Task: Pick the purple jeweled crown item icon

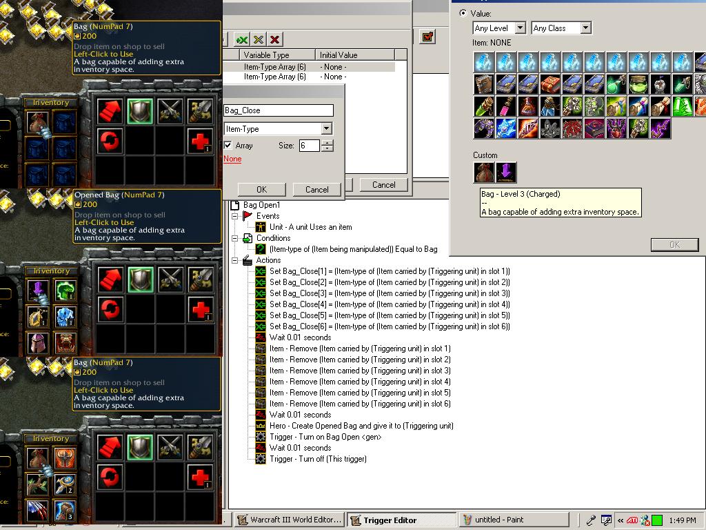Action: (484, 128)
